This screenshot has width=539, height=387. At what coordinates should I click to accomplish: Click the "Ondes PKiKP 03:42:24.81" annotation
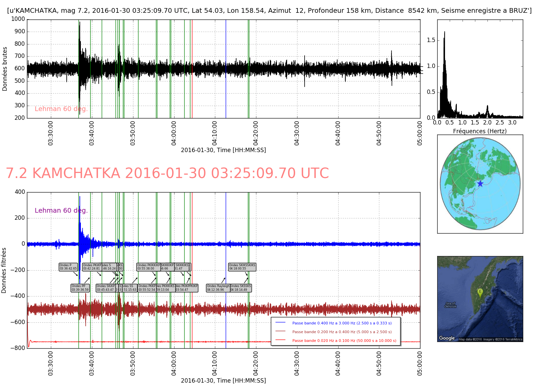(92, 267)
